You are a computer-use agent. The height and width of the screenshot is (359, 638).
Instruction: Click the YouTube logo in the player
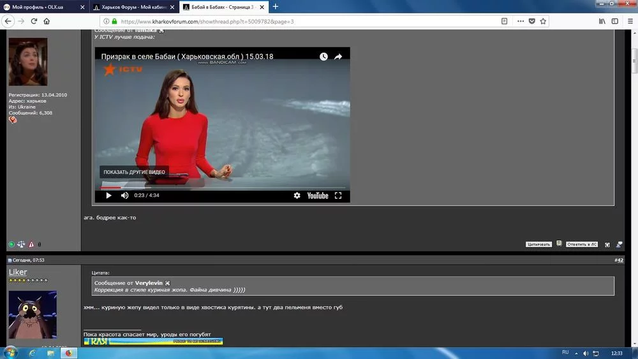[x=317, y=196]
